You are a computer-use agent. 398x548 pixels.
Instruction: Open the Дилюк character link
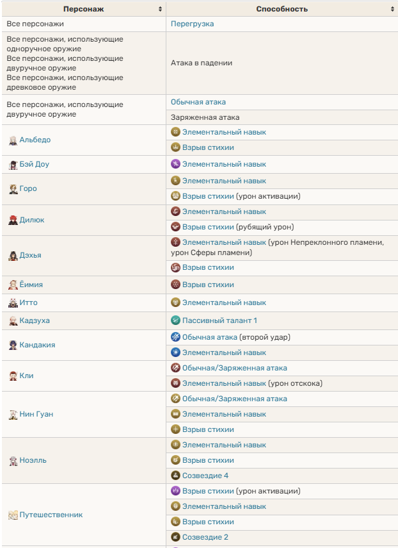click(32, 220)
